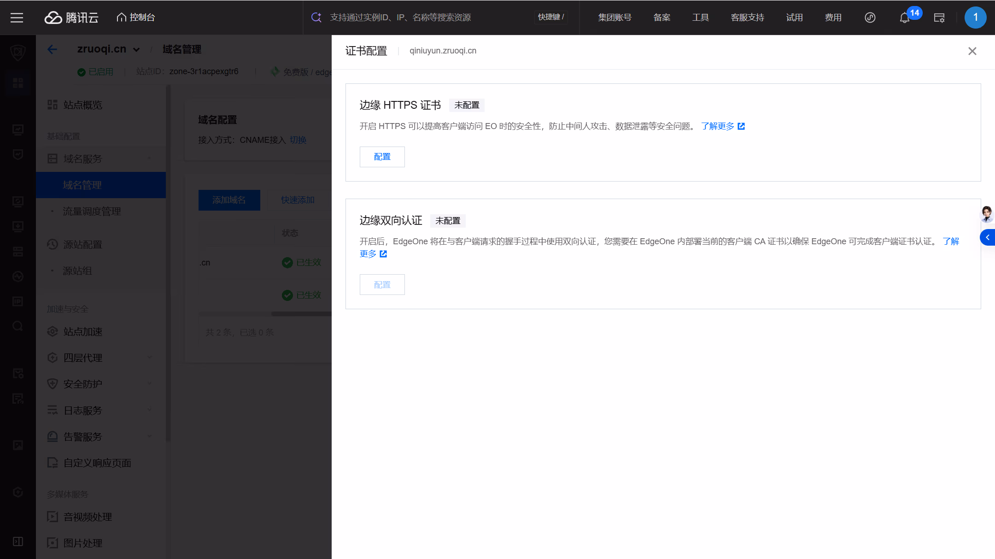This screenshot has height=559, width=995.
Task: Click the horizontal table scrollbar
Action: tap(301, 314)
